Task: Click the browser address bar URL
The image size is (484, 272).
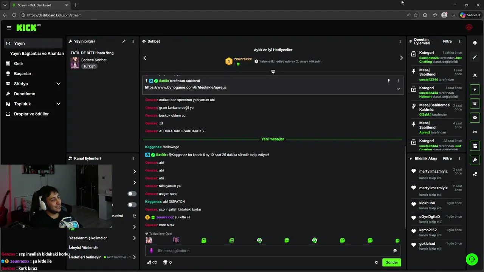Action: (54, 15)
